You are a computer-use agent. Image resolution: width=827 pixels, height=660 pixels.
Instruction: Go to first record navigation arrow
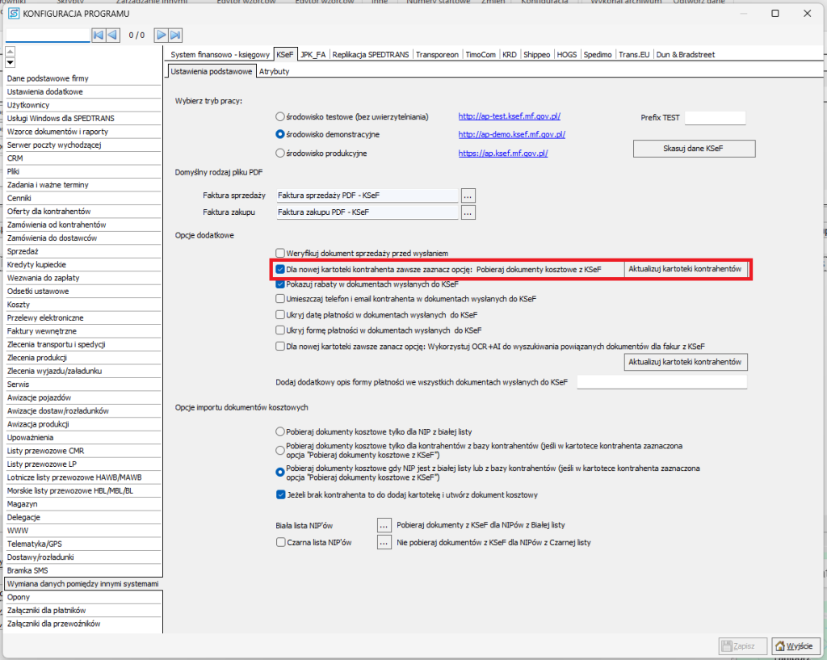(x=99, y=35)
